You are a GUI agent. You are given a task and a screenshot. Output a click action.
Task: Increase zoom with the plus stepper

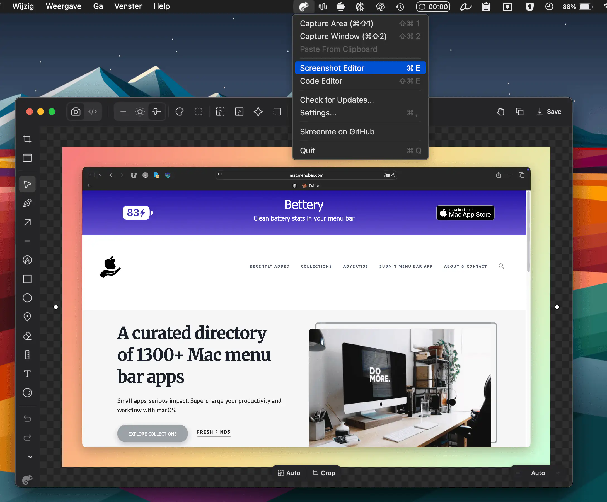coord(558,473)
